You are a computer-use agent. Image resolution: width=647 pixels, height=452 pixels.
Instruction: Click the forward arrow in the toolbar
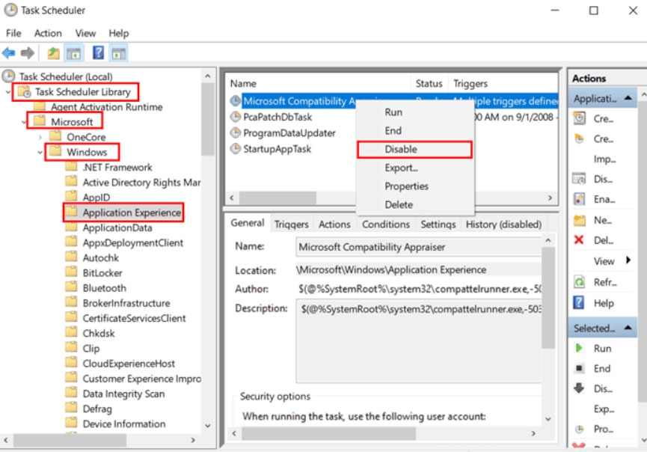[x=27, y=53]
